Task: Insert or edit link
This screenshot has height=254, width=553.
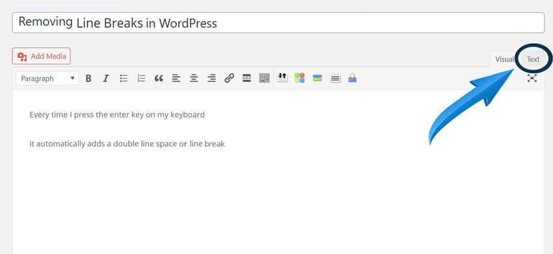Action: point(229,78)
